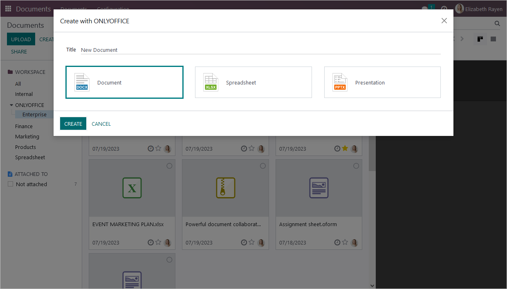507x289 pixels.
Task: Open the Configuration menu
Action: [x=113, y=9]
